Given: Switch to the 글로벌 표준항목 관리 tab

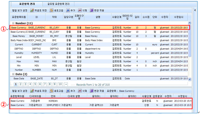Looking at the screenshot, I should tap(58, 4).
